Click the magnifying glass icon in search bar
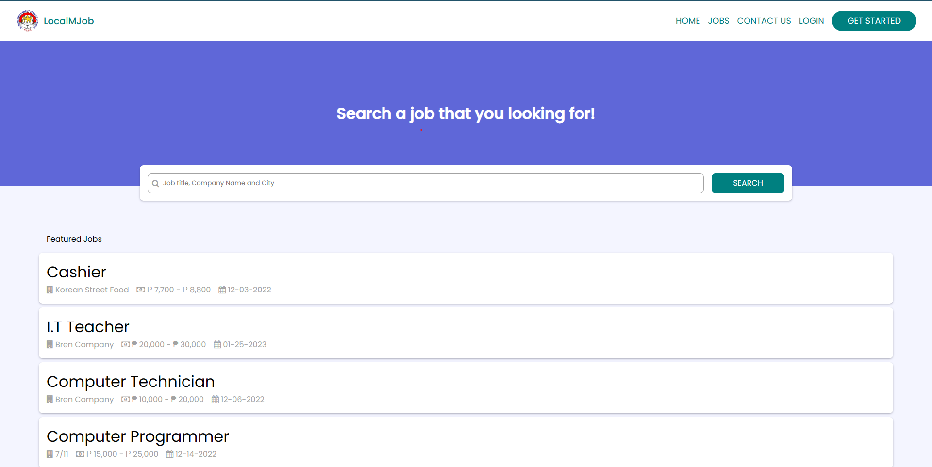 [156, 183]
